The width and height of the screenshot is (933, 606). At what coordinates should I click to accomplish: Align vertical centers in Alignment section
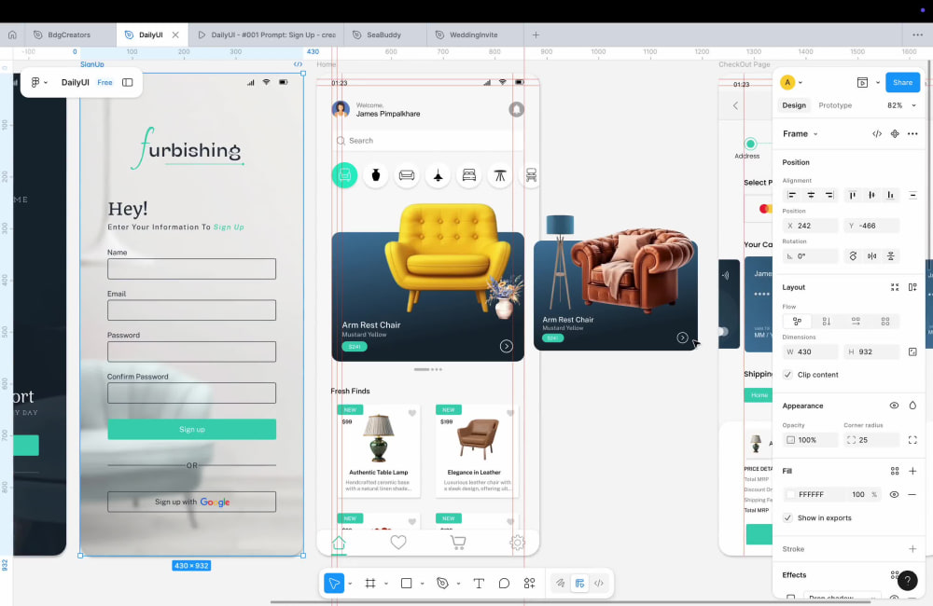coord(871,195)
